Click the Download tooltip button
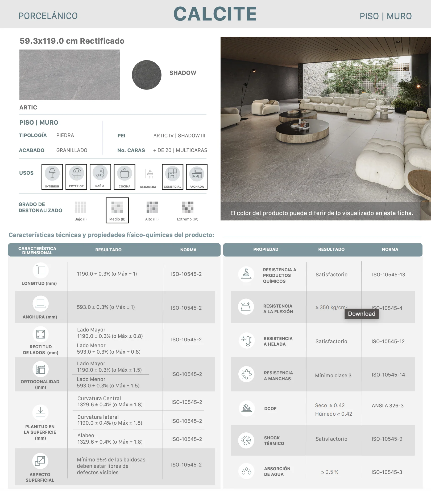 tap(362, 314)
